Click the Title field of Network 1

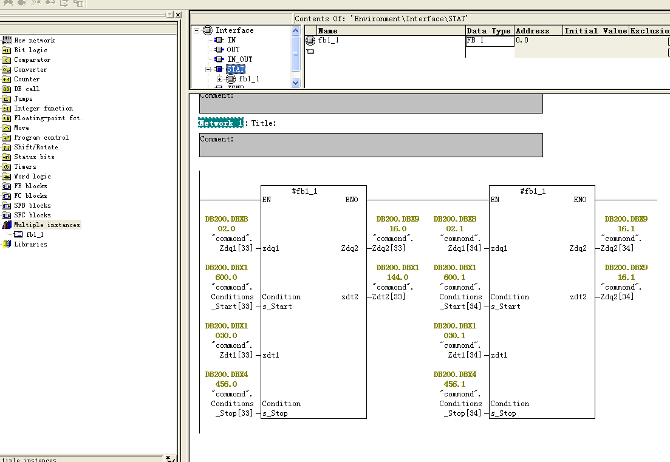point(263,123)
